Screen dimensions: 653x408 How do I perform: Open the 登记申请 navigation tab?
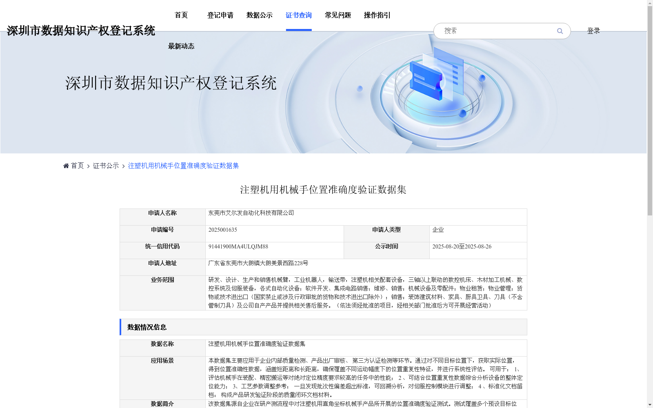pyautogui.click(x=220, y=15)
